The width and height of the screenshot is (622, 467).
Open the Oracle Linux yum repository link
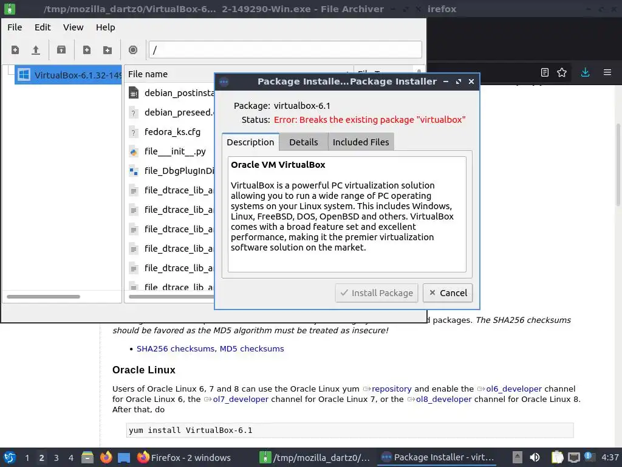392,389
